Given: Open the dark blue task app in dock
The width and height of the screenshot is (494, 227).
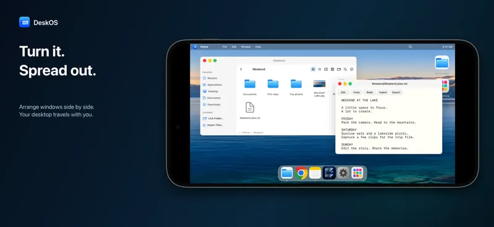Looking at the screenshot, I should (x=329, y=173).
